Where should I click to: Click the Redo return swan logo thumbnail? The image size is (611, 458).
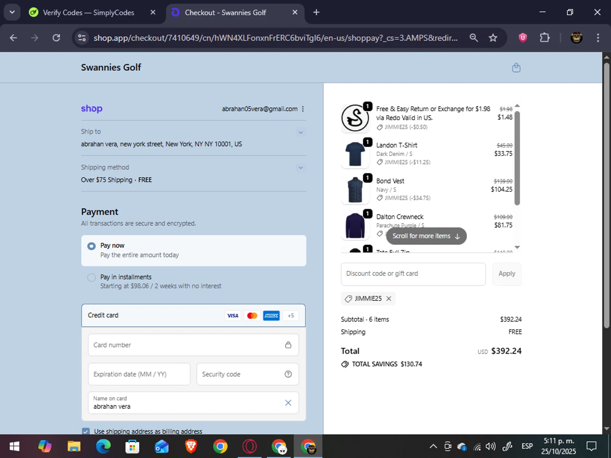click(x=355, y=118)
